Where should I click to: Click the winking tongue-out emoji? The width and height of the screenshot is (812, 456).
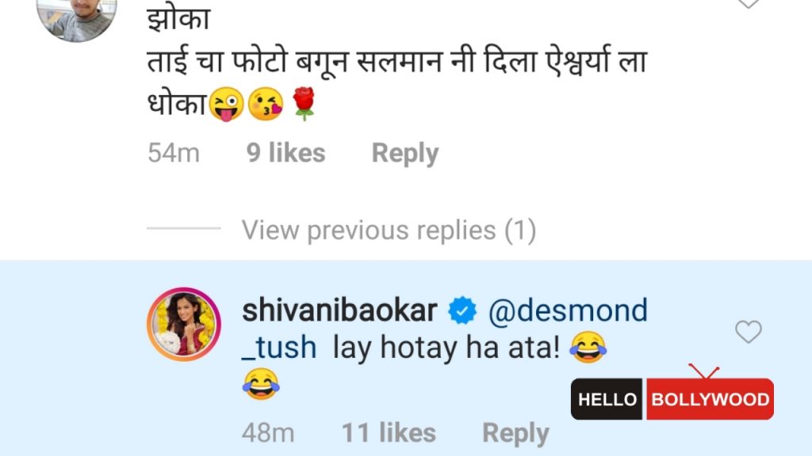tap(226, 104)
